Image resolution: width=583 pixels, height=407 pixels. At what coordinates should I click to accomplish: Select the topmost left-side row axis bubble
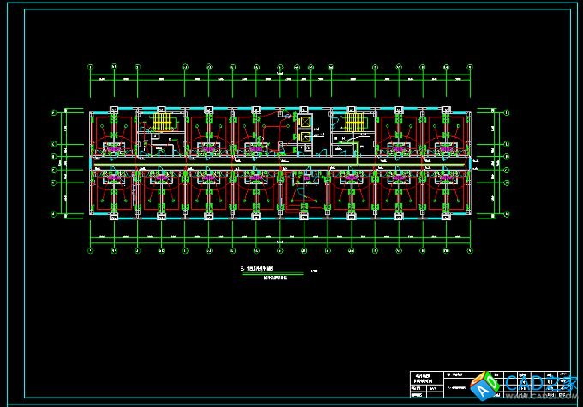tap(53, 112)
